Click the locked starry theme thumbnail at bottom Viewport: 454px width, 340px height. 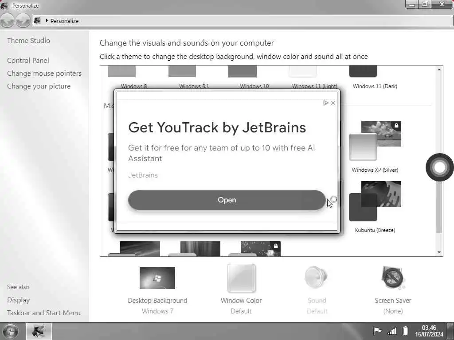coord(260,249)
